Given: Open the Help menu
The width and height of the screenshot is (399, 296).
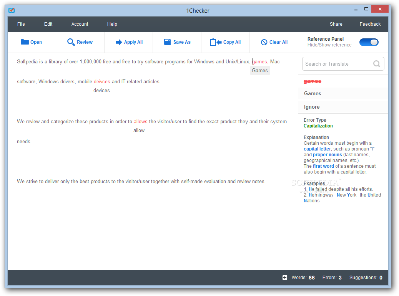Looking at the screenshot, I should click(x=112, y=24).
